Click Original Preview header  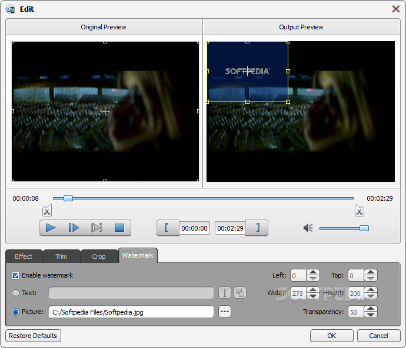point(104,27)
